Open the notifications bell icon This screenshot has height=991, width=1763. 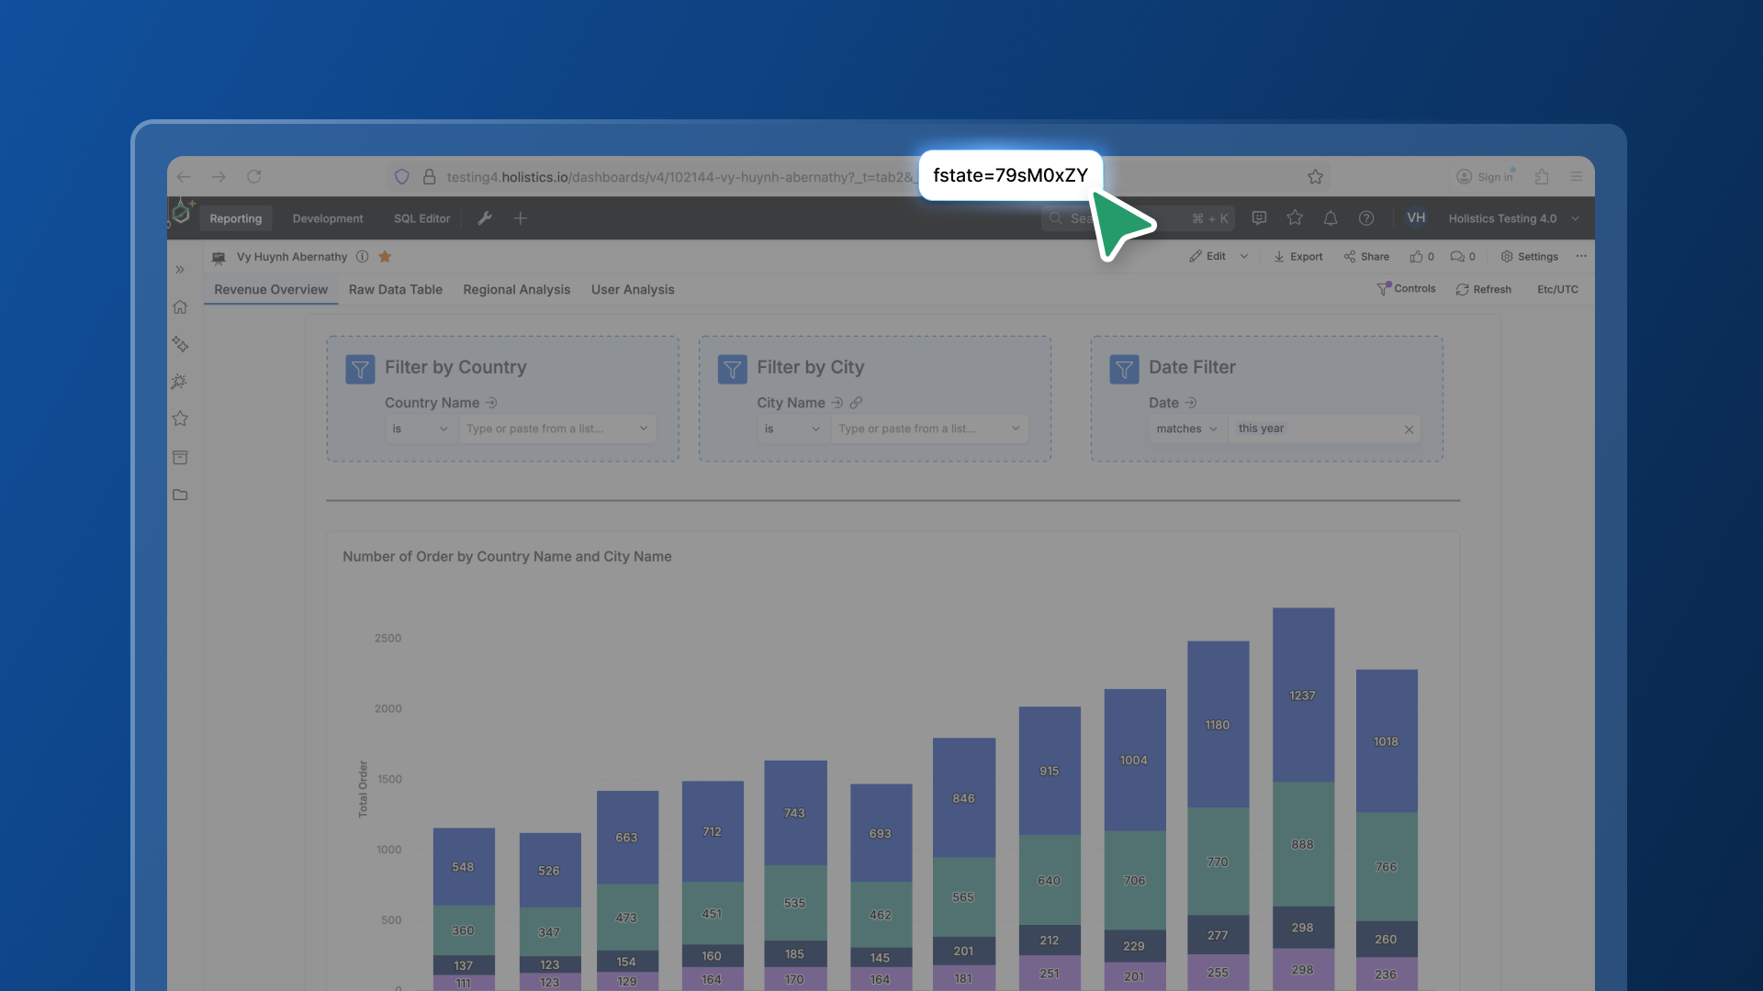pos(1330,218)
